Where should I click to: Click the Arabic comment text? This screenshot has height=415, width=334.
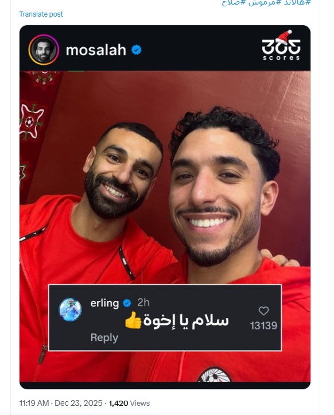[186, 320]
